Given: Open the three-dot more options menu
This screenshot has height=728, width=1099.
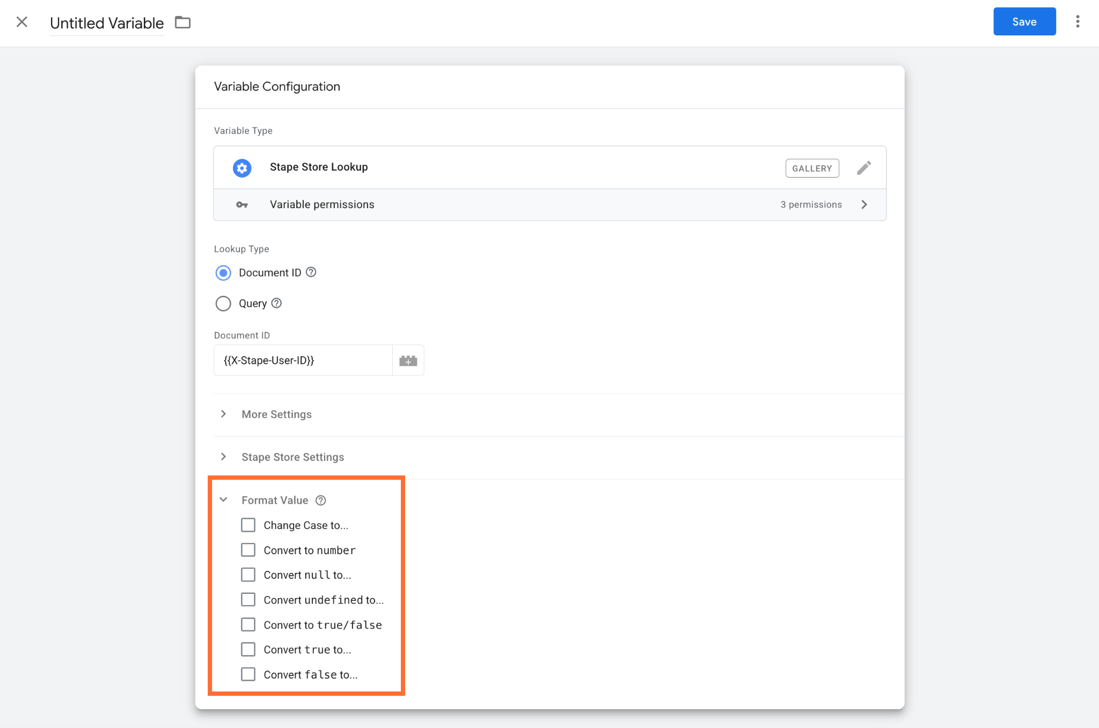Looking at the screenshot, I should [1078, 21].
